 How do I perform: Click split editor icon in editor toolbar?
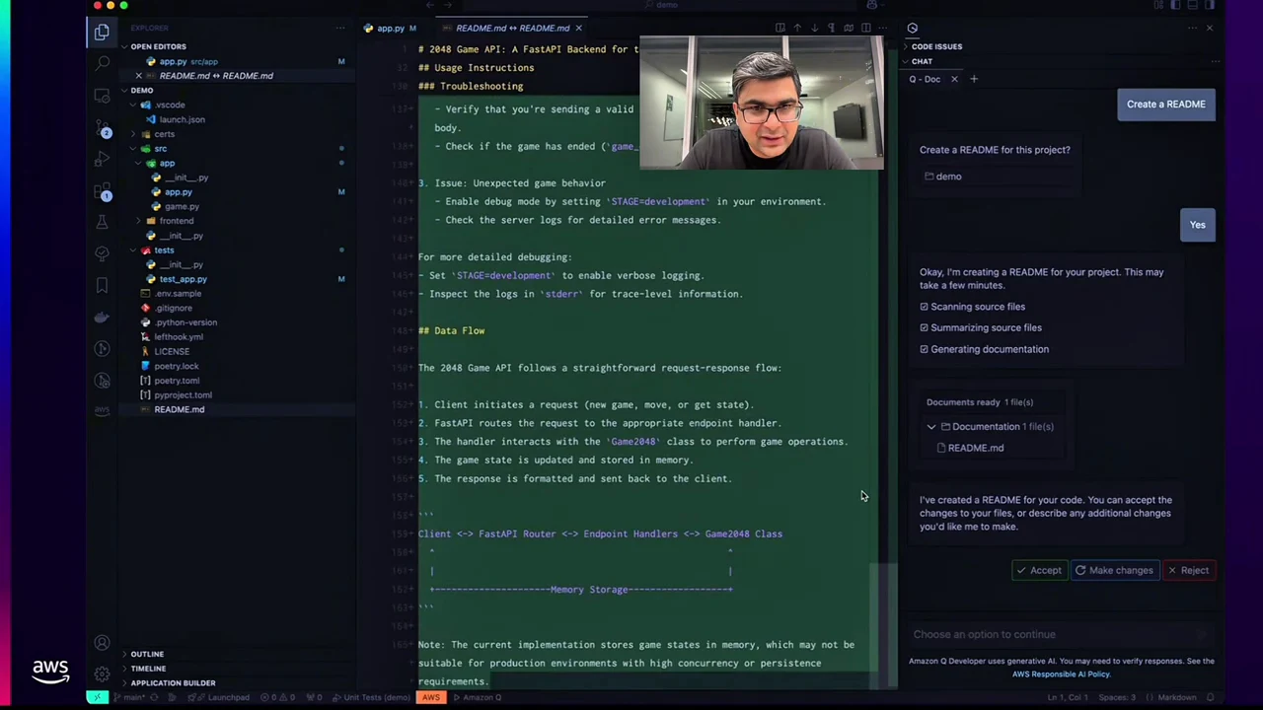(x=865, y=28)
